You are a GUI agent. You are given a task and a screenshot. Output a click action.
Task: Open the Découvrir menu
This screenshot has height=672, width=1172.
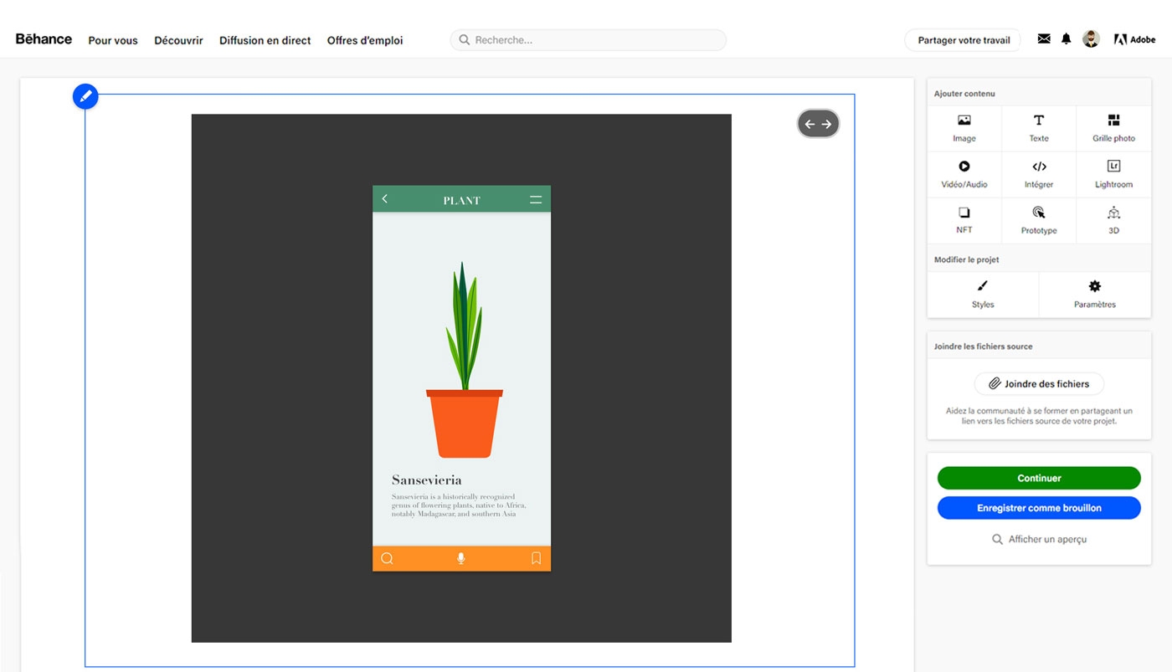tap(177, 40)
